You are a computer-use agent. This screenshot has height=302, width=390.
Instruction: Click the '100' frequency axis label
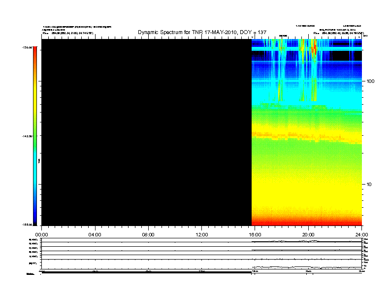[x=370, y=81]
